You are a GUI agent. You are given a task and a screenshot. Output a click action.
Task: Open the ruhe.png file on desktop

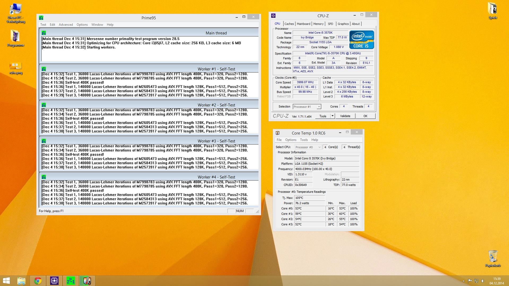(x=16, y=68)
